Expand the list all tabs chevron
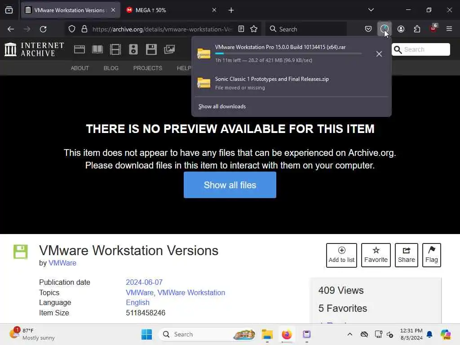Image resolution: width=460 pixels, height=345 pixels. pyautogui.click(x=371, y=10)
